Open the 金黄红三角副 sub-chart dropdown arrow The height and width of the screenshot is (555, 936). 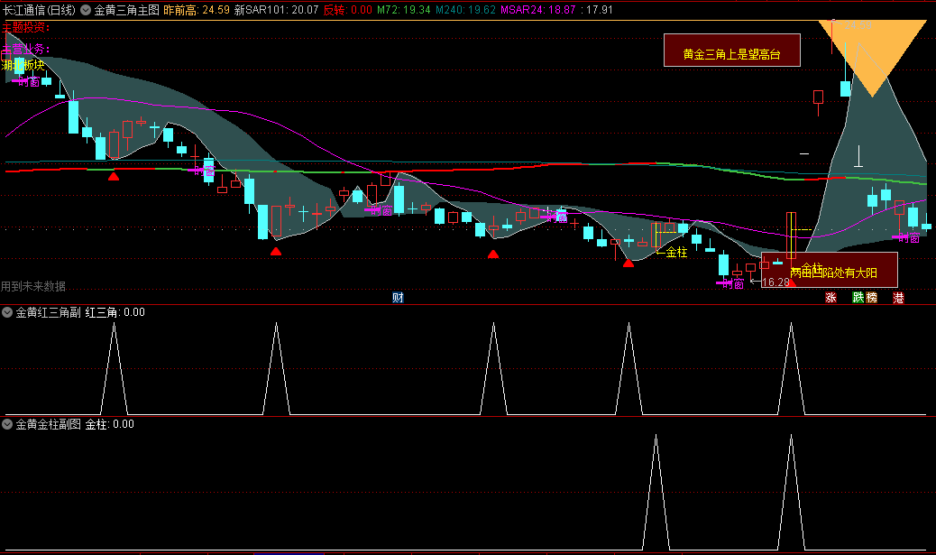pyautogui.click(x=8, y=312)
